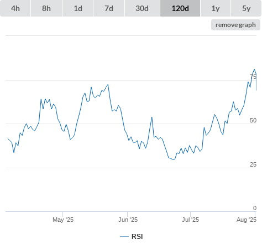Click the Jun '25 axis label

(128, 220)
